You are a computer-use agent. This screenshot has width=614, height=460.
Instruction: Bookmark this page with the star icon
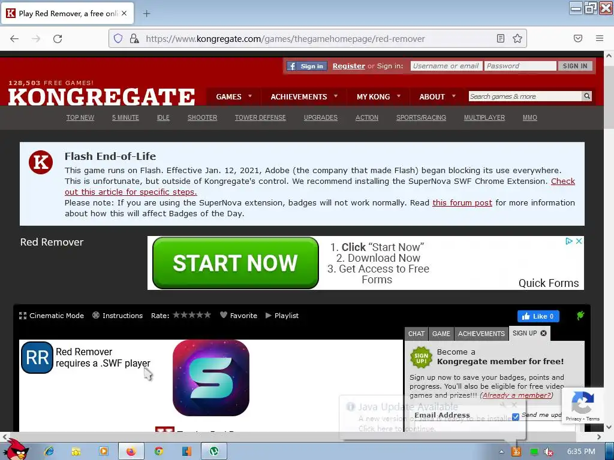coord(517,38)
